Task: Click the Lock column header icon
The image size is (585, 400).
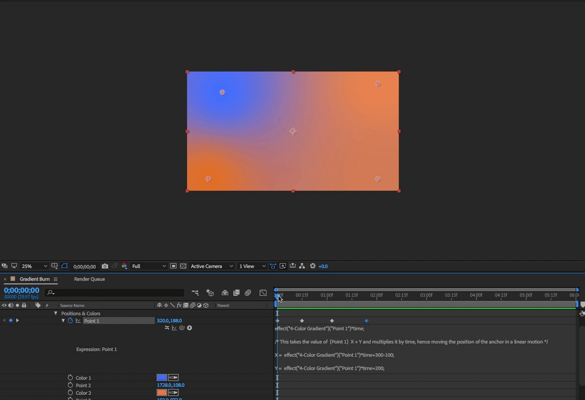Action: pos(24,305)
